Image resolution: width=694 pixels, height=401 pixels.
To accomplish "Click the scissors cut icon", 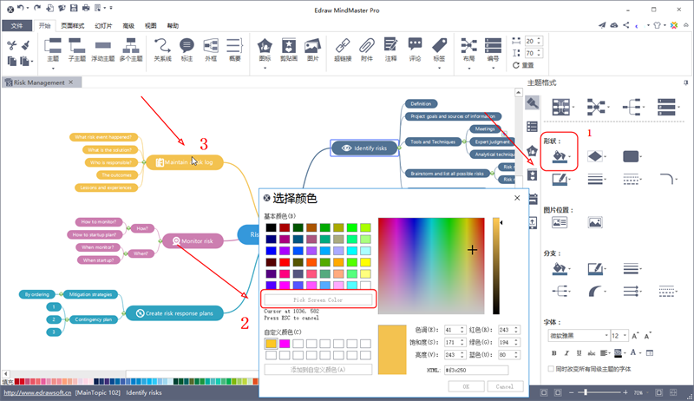I will [12, 45].
